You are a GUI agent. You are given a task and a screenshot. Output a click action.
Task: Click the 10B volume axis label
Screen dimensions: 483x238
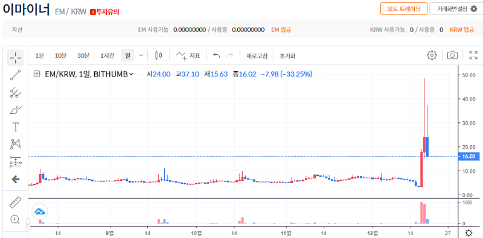(468, 202)
